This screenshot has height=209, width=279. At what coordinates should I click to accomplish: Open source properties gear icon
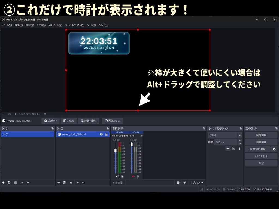(71, 183)
